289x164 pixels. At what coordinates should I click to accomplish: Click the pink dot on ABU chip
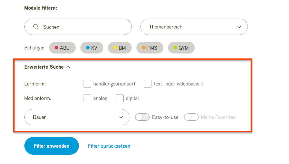pos(56,48)
